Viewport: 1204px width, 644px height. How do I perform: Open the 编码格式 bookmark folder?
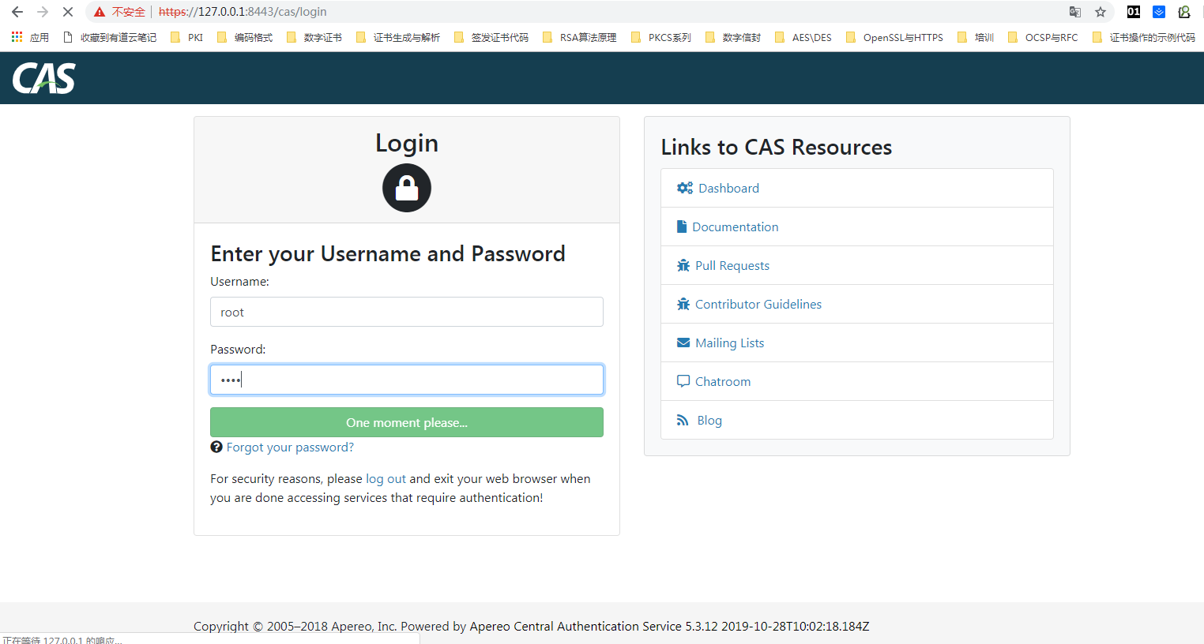coord(245,37)
